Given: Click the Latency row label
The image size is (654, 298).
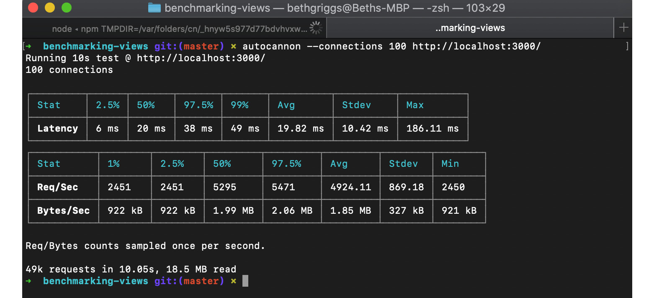Looking at the screenshot, I should [x=57, y=129].
